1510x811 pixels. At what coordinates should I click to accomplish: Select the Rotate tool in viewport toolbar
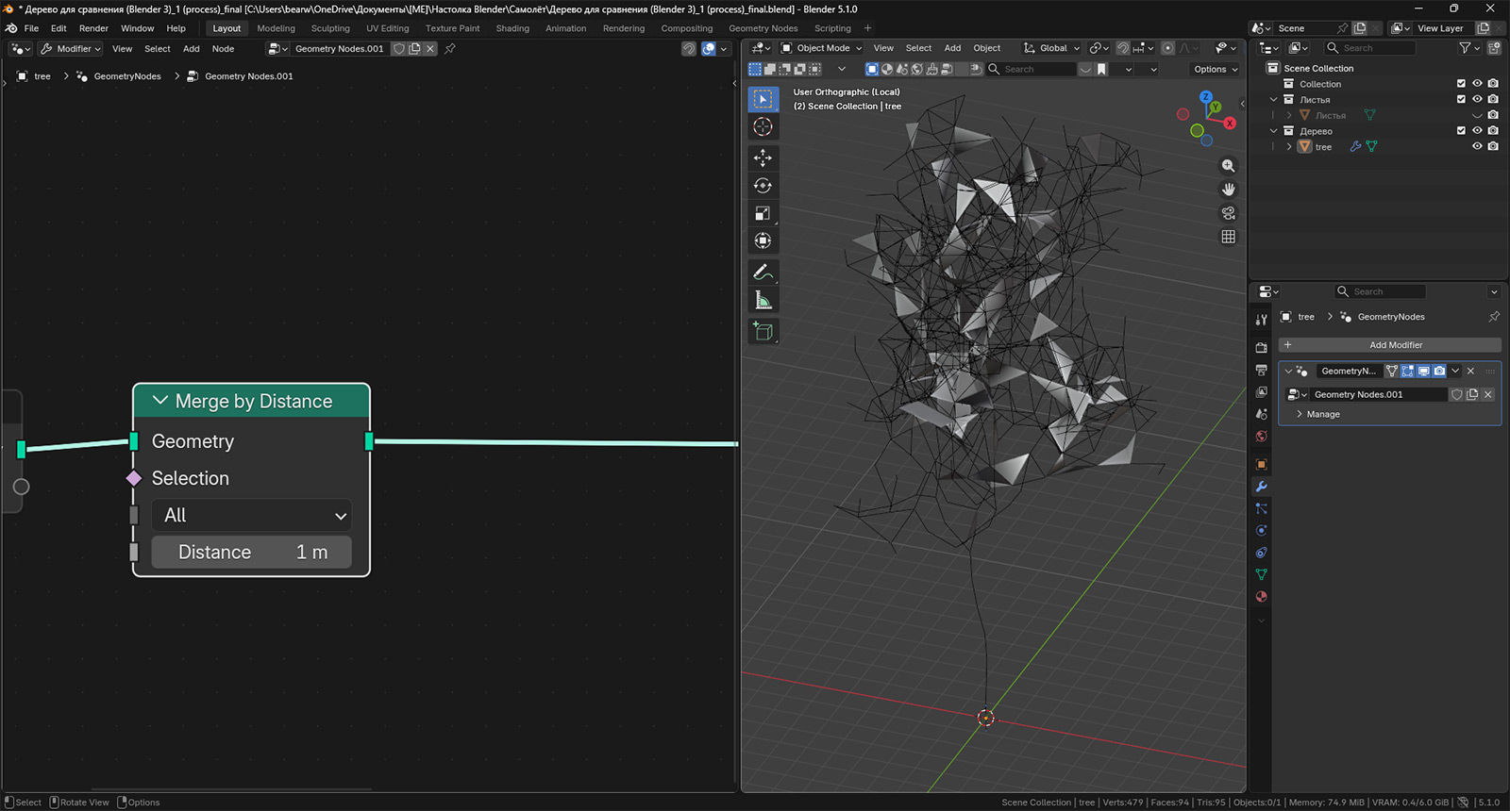point(763,186)
